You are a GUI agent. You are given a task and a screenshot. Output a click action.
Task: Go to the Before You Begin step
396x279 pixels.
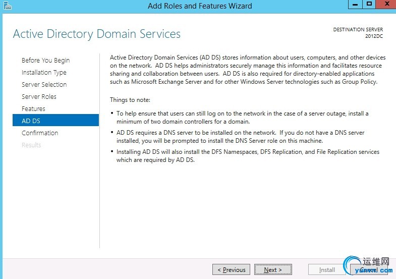click(x=45, y=61)
